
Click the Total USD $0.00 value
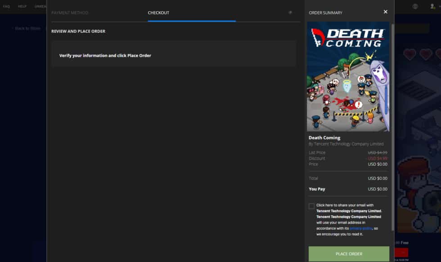click(378, 178)
